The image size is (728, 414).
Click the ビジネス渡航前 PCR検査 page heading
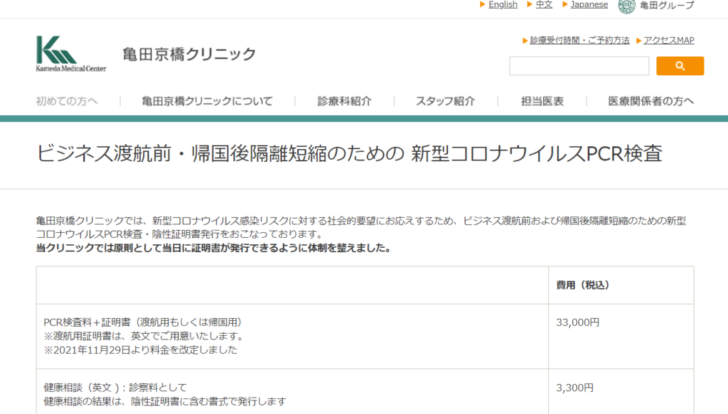click(349, 153)
